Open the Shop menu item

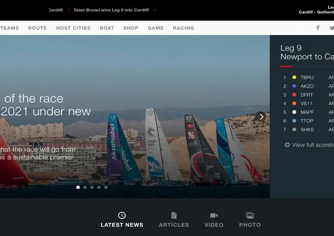[131, 28]
